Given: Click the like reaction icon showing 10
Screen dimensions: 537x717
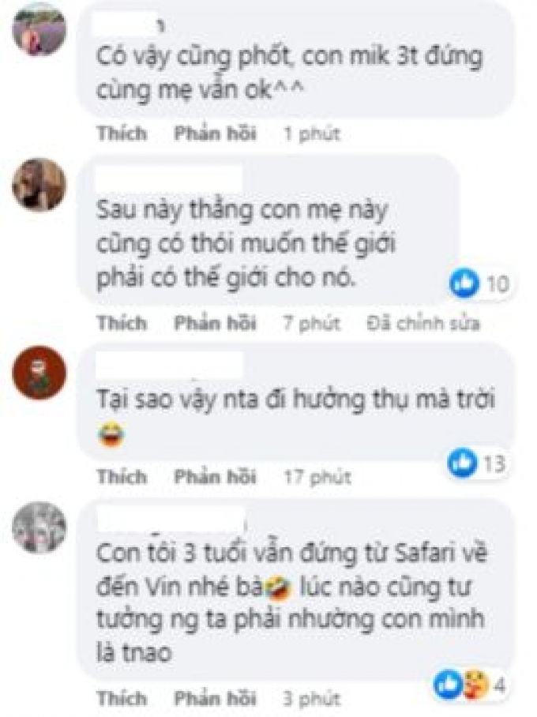Looking at the screenshot, I should coord(464,283).
